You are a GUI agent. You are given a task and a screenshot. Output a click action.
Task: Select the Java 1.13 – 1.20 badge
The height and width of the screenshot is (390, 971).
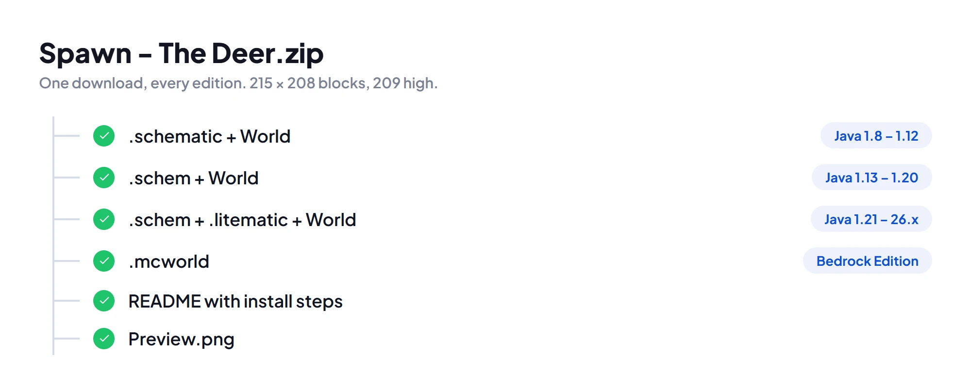pos(871,178)
